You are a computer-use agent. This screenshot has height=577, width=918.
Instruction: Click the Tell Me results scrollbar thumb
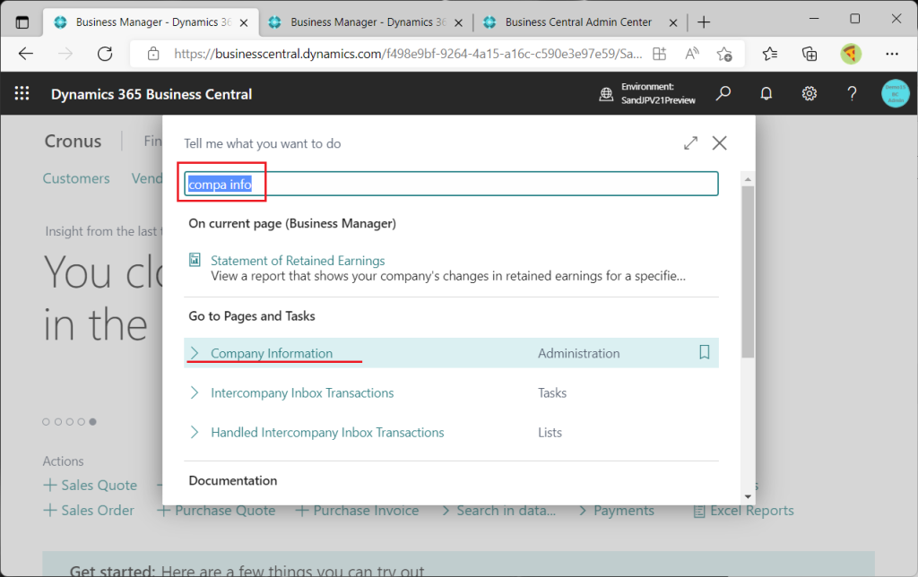click(x=748, y=271)
